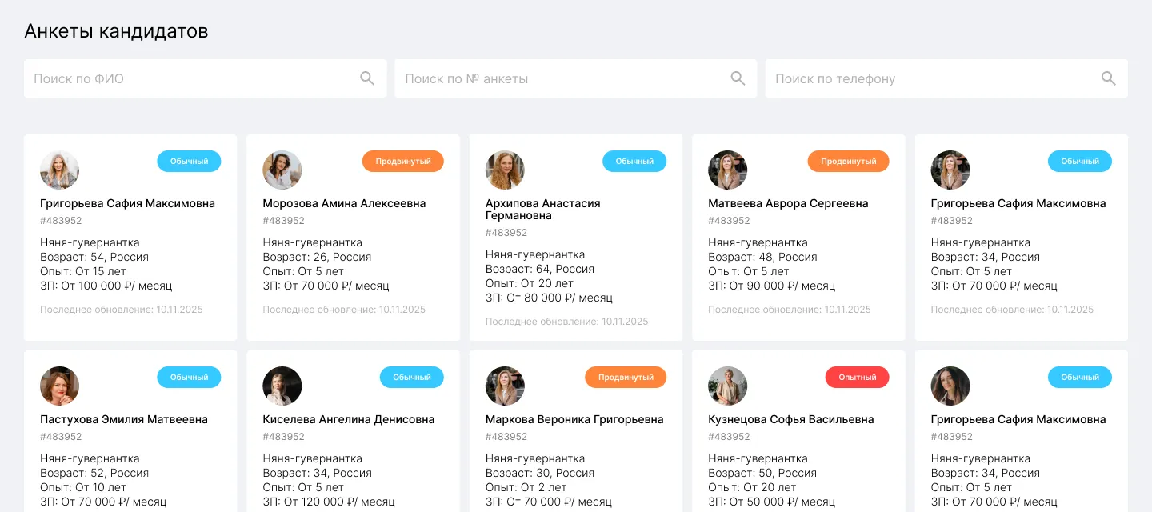Image resolution: width=1152 pixels, height=512 pixels.
Task: Open the profile photo of Григорьева София Максимовна
Action: (59, 170)
